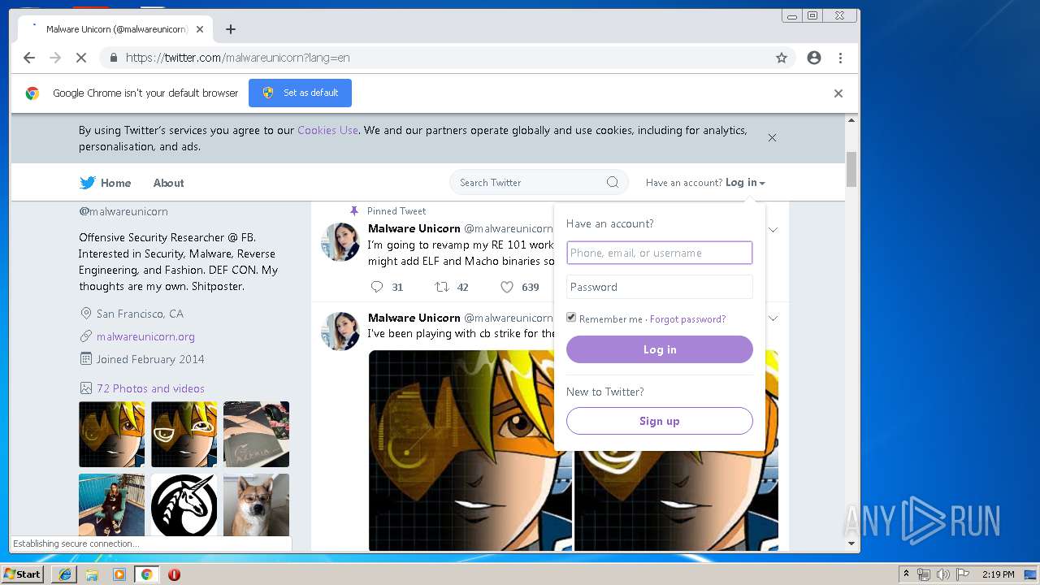Open a new browser tab
Viewport: 1040px width, 585px height.
tap(231, 29)
